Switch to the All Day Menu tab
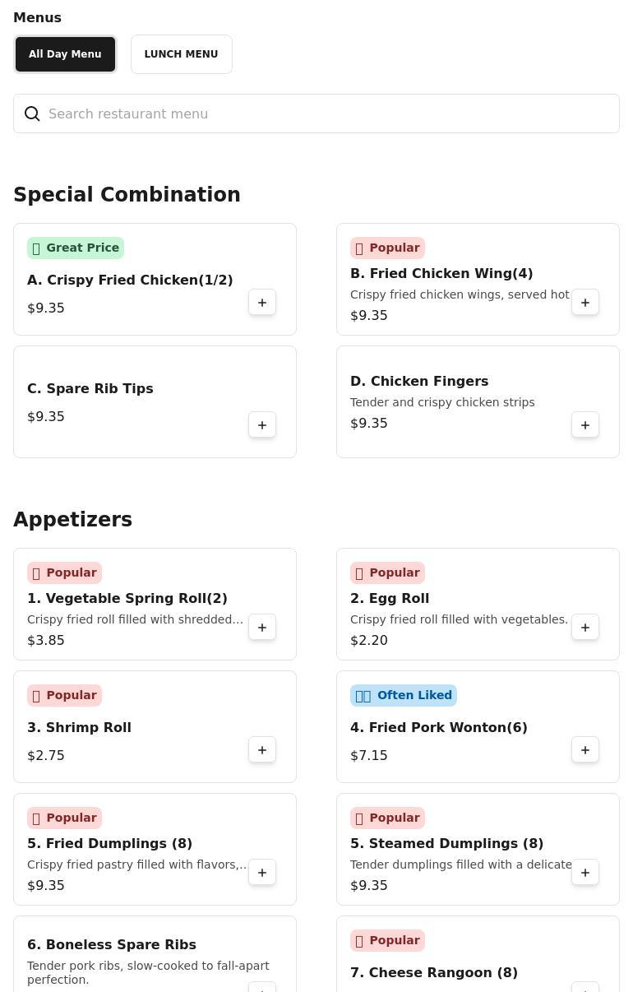 pyautogui.click(x=65, y=54)
